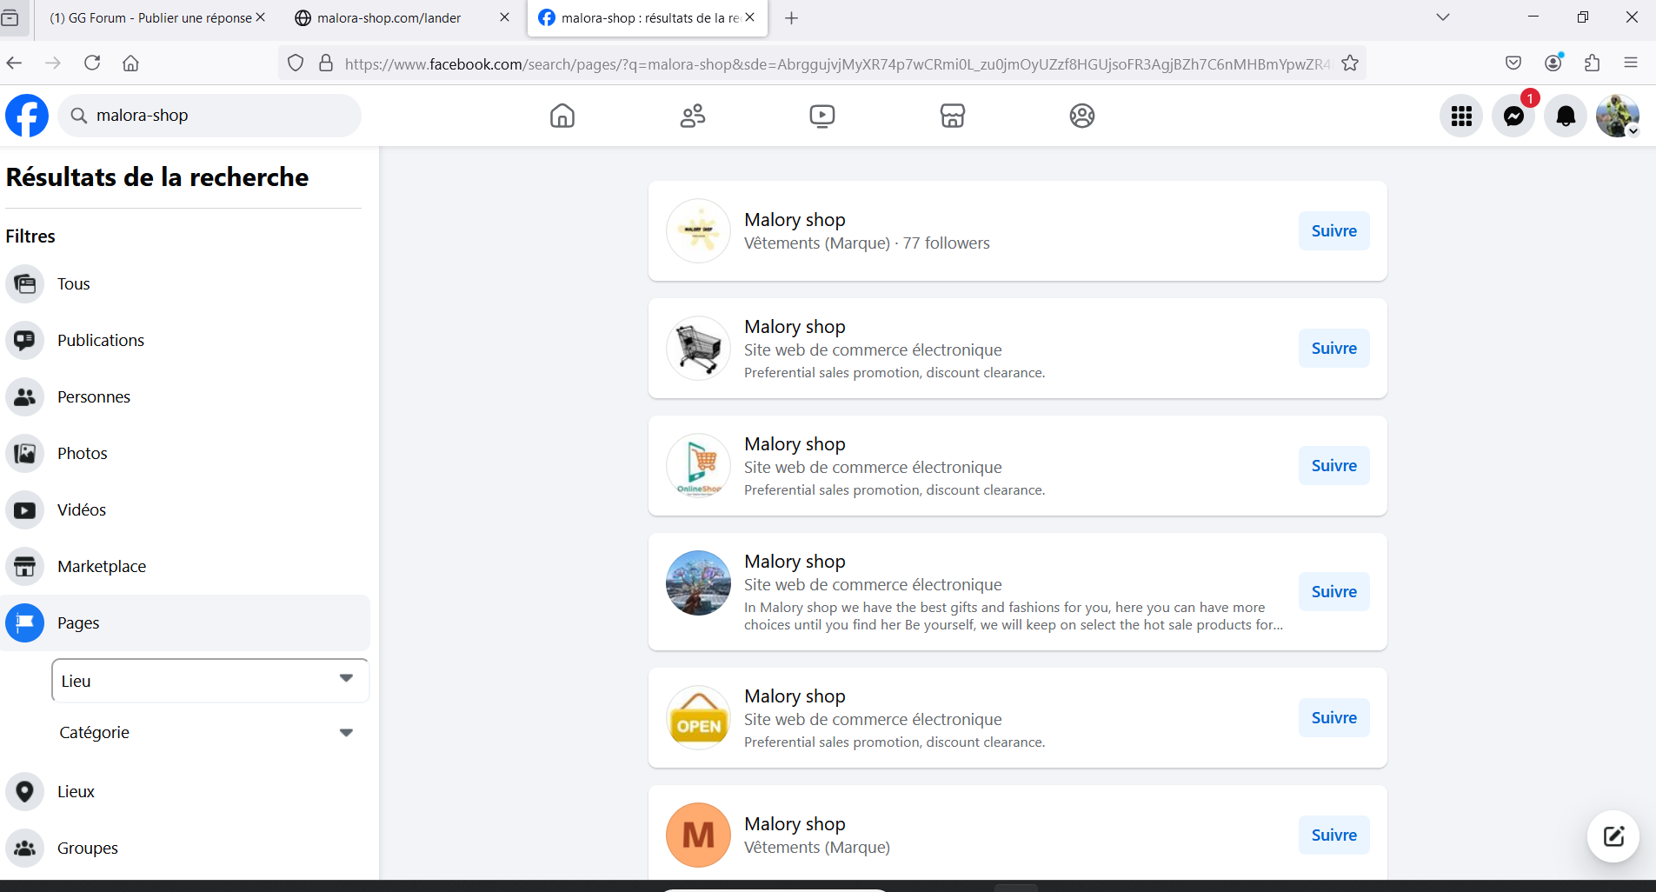The image size is (1656, 892).
Task: Select the Marketplace filter
Action: (185, 567)
